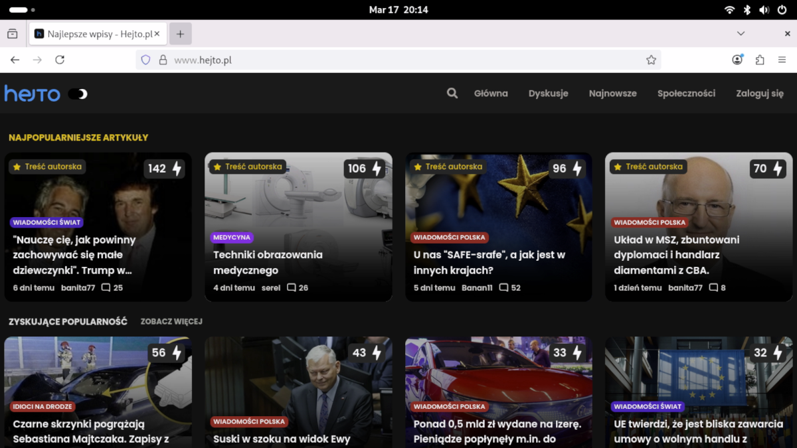Open comments icon on SAFE-srafe article
Viewport: 797px width, 448px height.
[503, 288]
